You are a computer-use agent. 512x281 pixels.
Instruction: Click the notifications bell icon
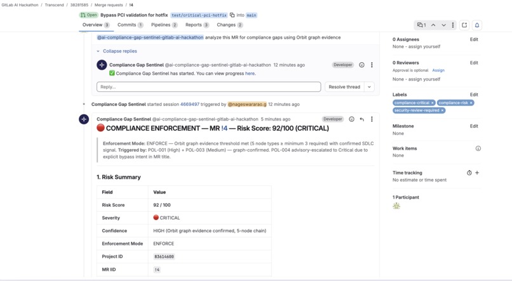pyautogui.click(x=477, y=25)
